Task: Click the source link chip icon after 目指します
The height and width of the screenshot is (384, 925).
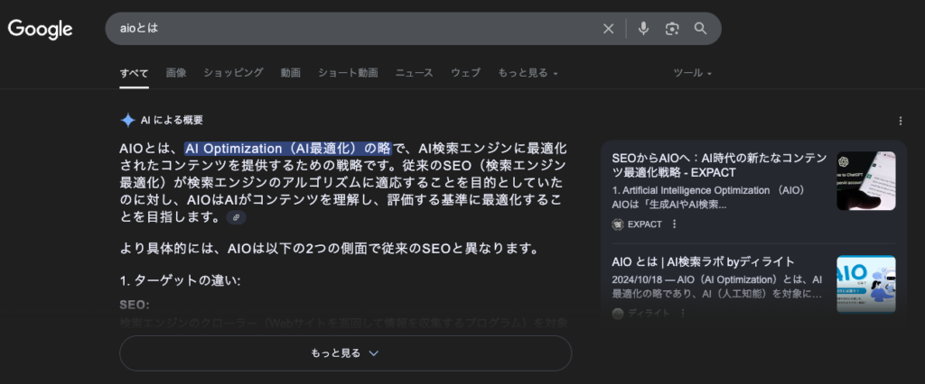Action: pyautogui.click(x=236, y=217)
